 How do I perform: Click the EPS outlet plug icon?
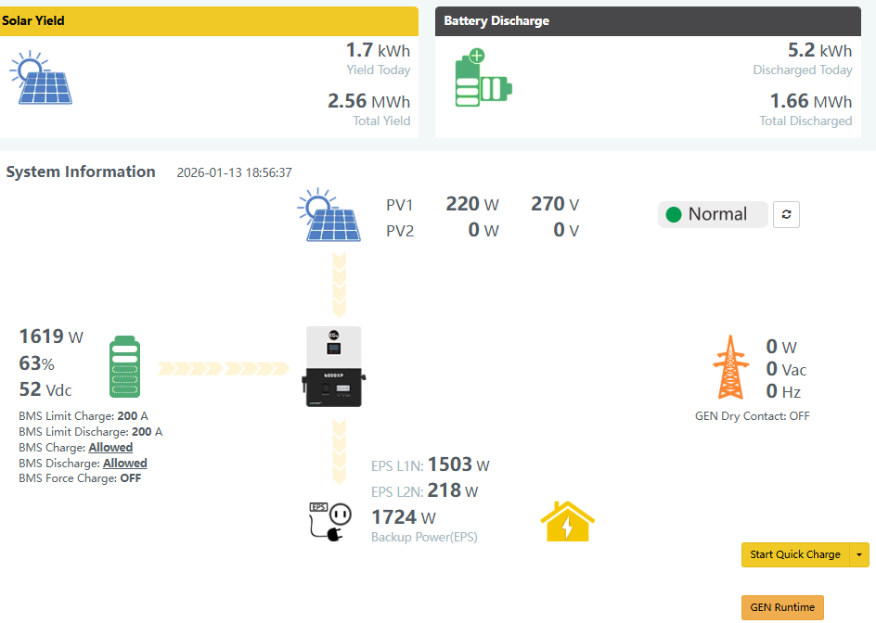point(330,520)
